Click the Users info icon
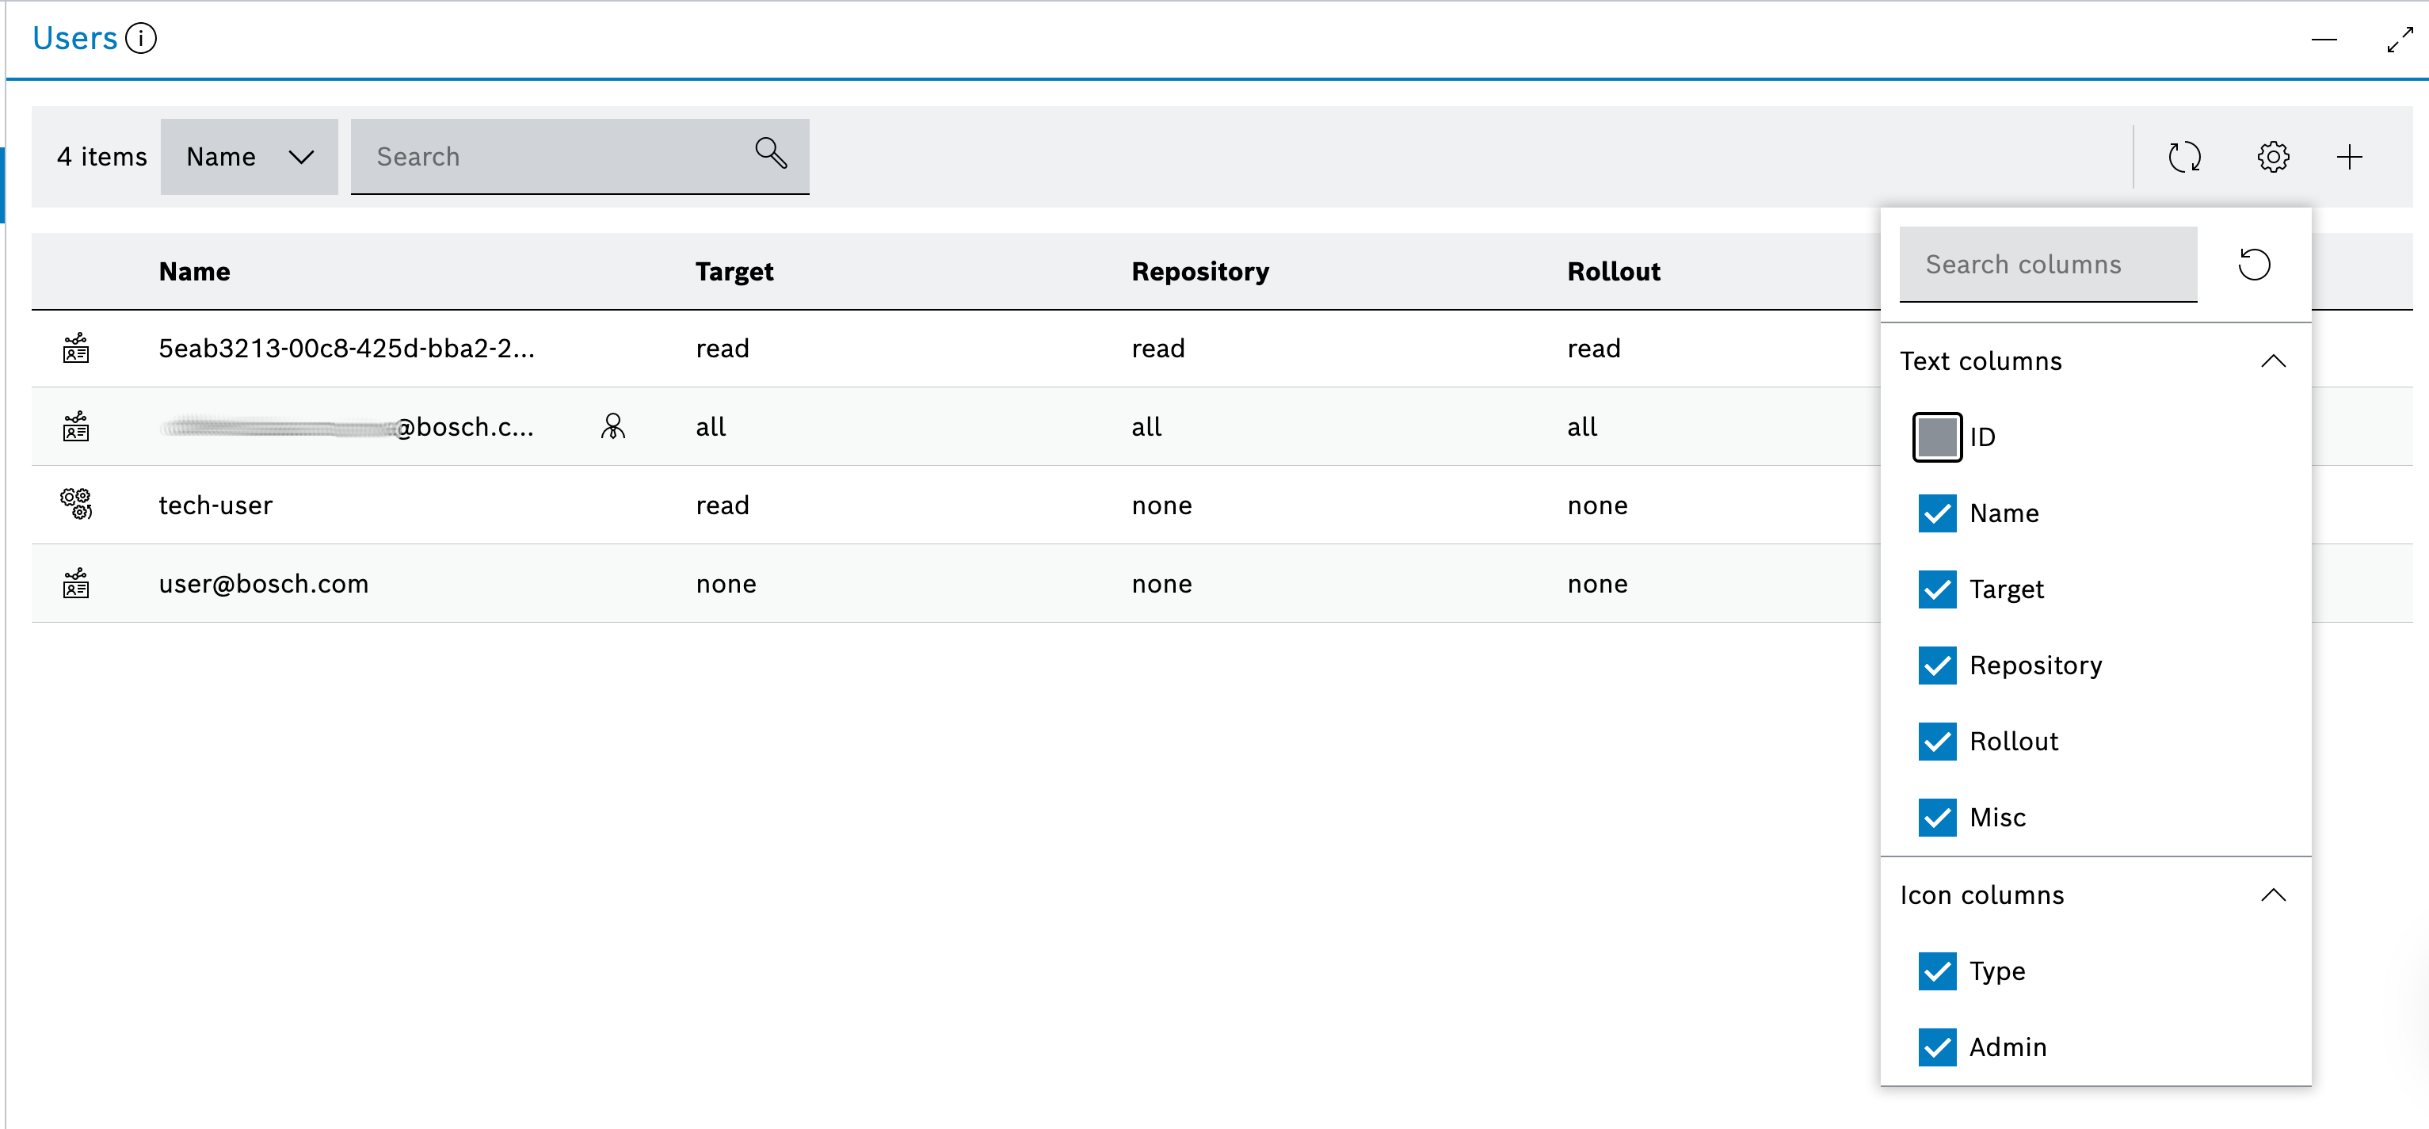 [140, 39]
